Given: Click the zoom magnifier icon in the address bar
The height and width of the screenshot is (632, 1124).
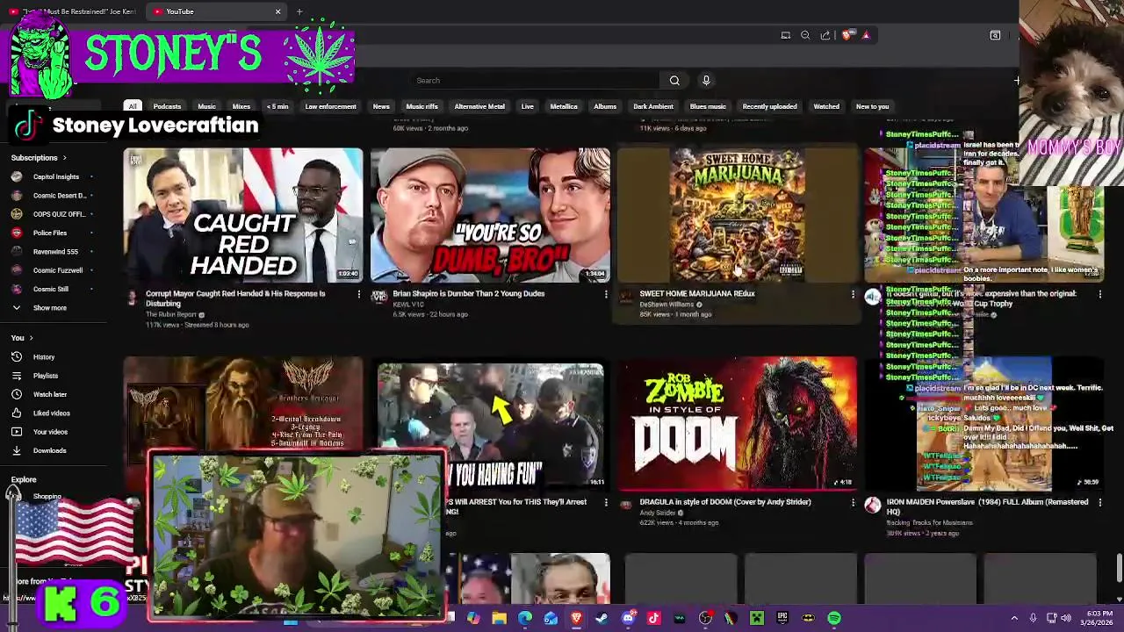Looking at the screenshot, I should (x=805, y=35).
